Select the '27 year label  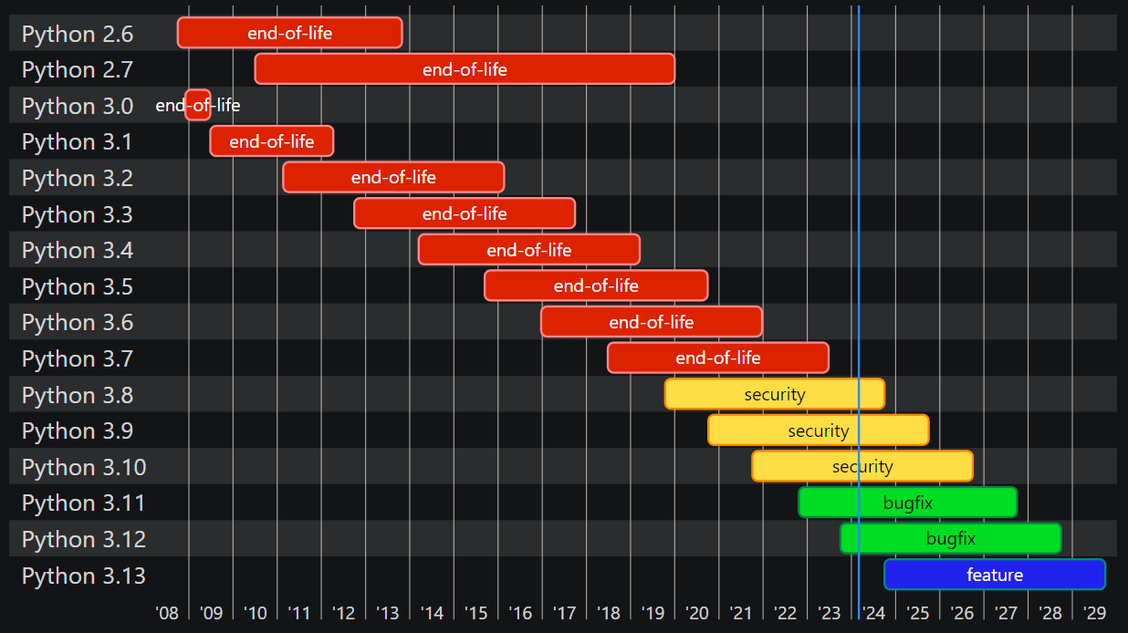point(1007,612)
